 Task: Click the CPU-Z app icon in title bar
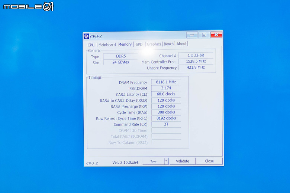point(86,36)
